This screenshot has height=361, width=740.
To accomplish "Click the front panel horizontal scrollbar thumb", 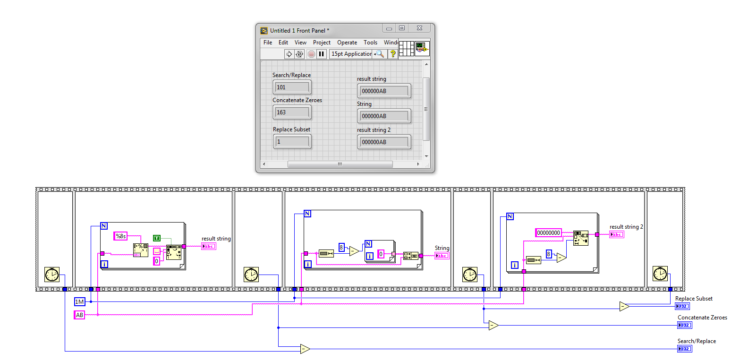I will click(x=340, y=164).
